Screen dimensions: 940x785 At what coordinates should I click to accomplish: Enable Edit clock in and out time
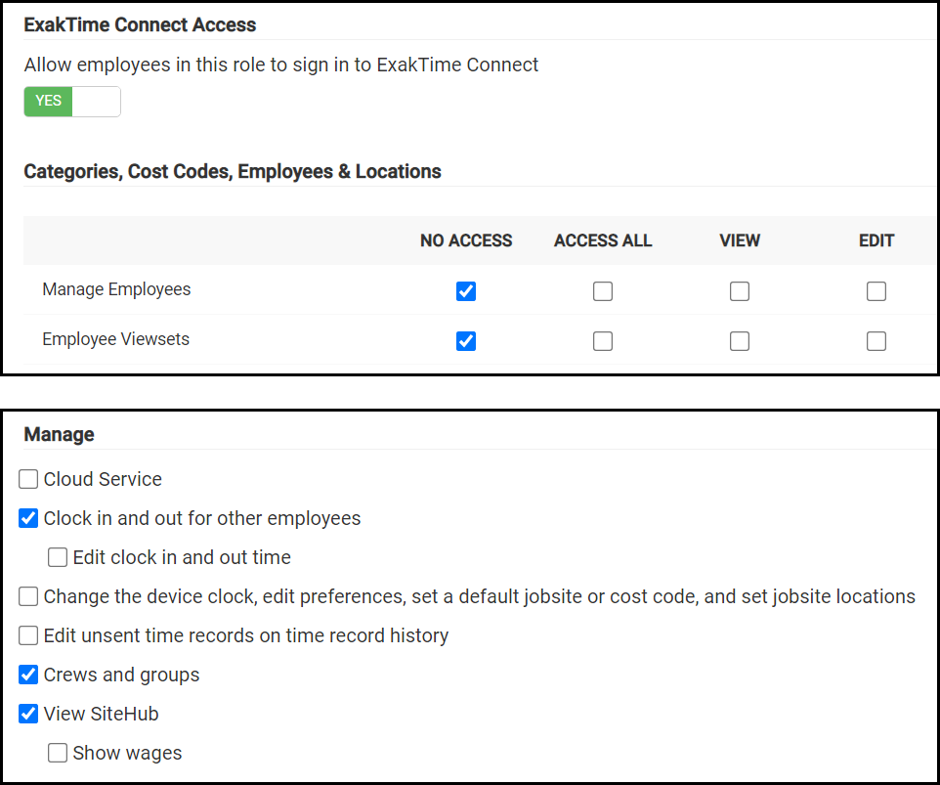pos(58,557)
